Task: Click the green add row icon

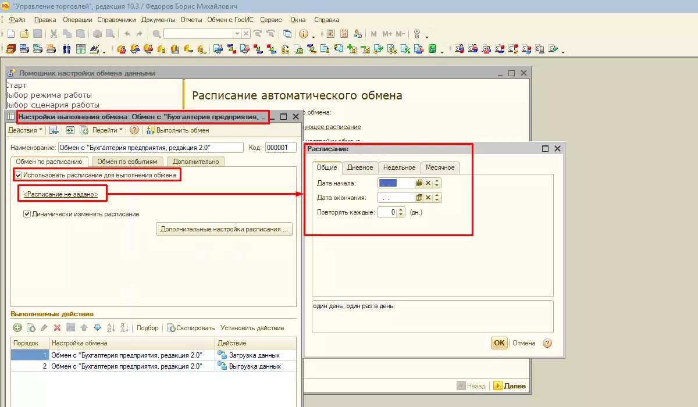Action: [17, 328]
